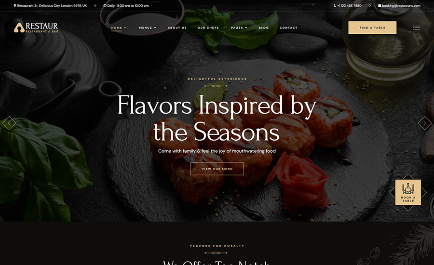Click the location pin address icon
The image size is (434, 265).
pyautogui.click(x=14, y=5)
